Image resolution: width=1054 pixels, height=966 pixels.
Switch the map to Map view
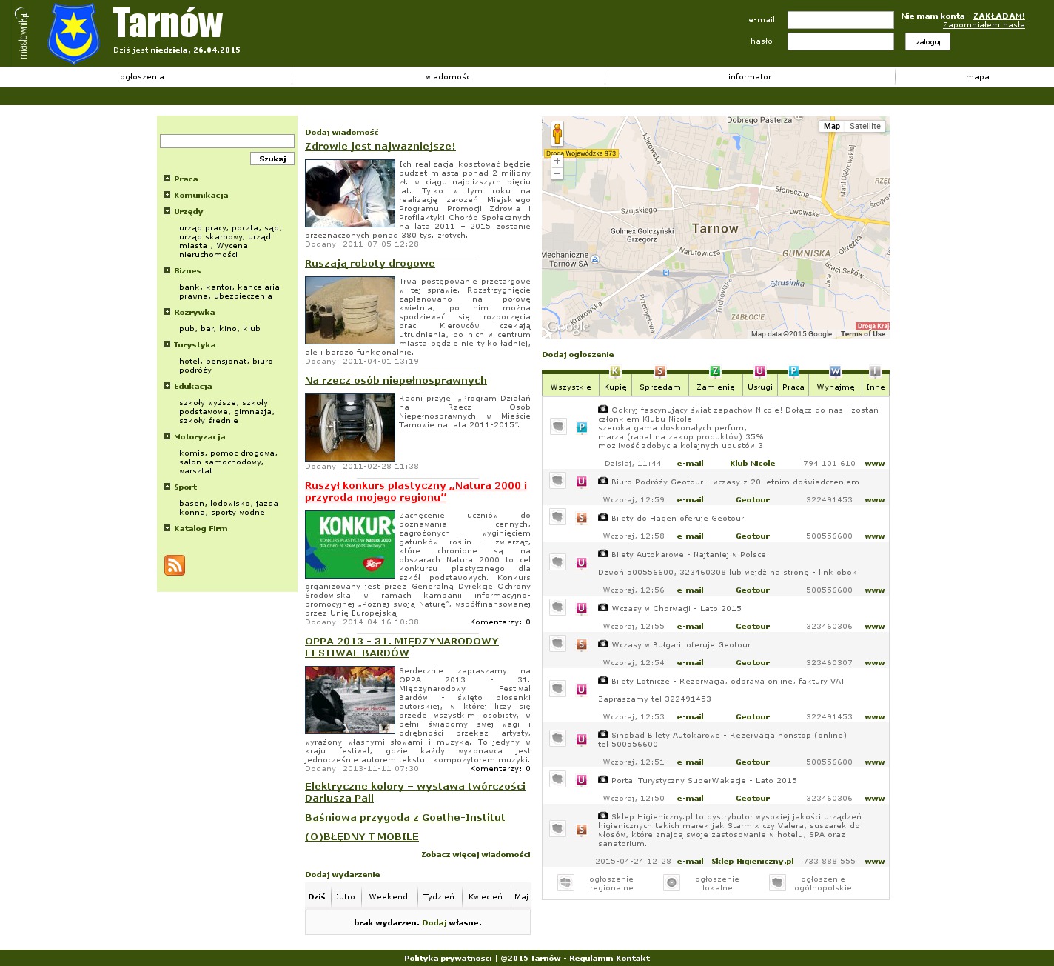pos(831,126)
